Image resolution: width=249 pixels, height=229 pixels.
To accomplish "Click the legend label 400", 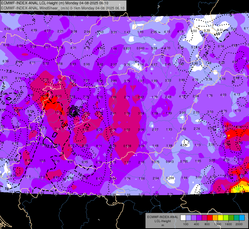I will click(196, 224).
